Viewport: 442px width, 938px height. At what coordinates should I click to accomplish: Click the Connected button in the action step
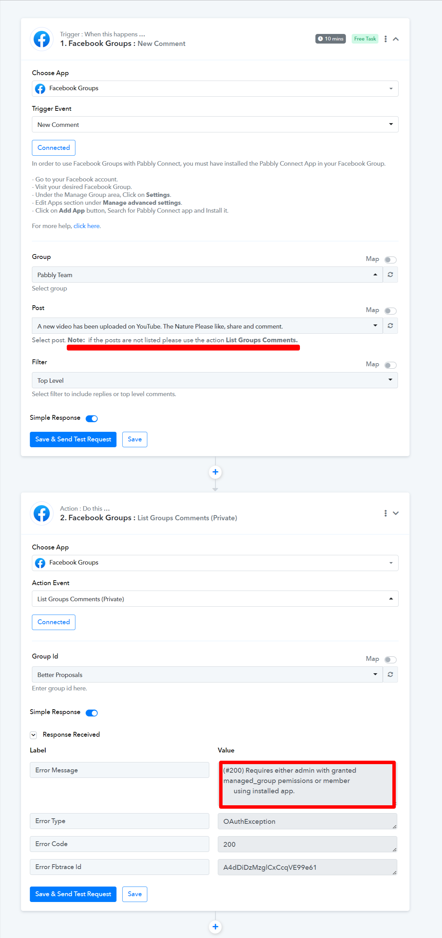[x=53, y=622]
